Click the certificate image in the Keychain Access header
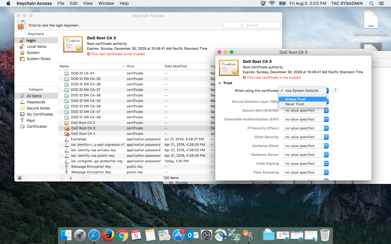This screenshot has height=244, width=391. [x=73, y=45]
